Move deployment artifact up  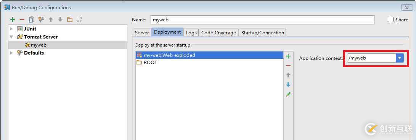[x=288, y=75]
